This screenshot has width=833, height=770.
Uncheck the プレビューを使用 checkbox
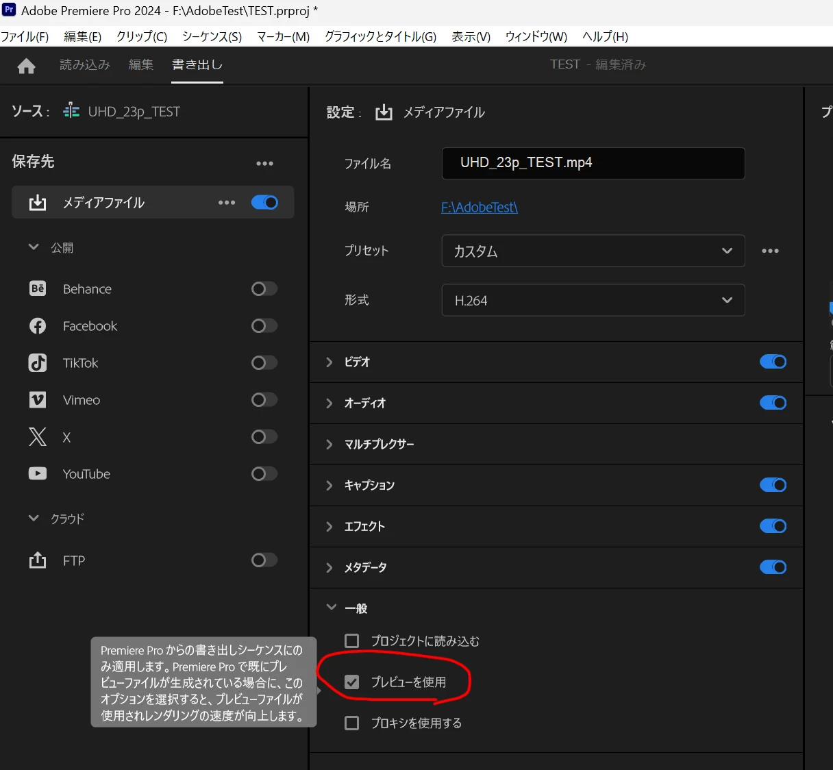[352, 682]
